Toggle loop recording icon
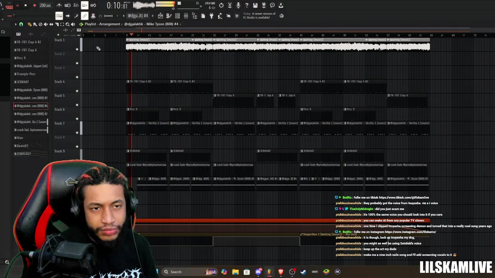Image resolution: width=495 pixels, height=278 pixels. pos(93,5)
